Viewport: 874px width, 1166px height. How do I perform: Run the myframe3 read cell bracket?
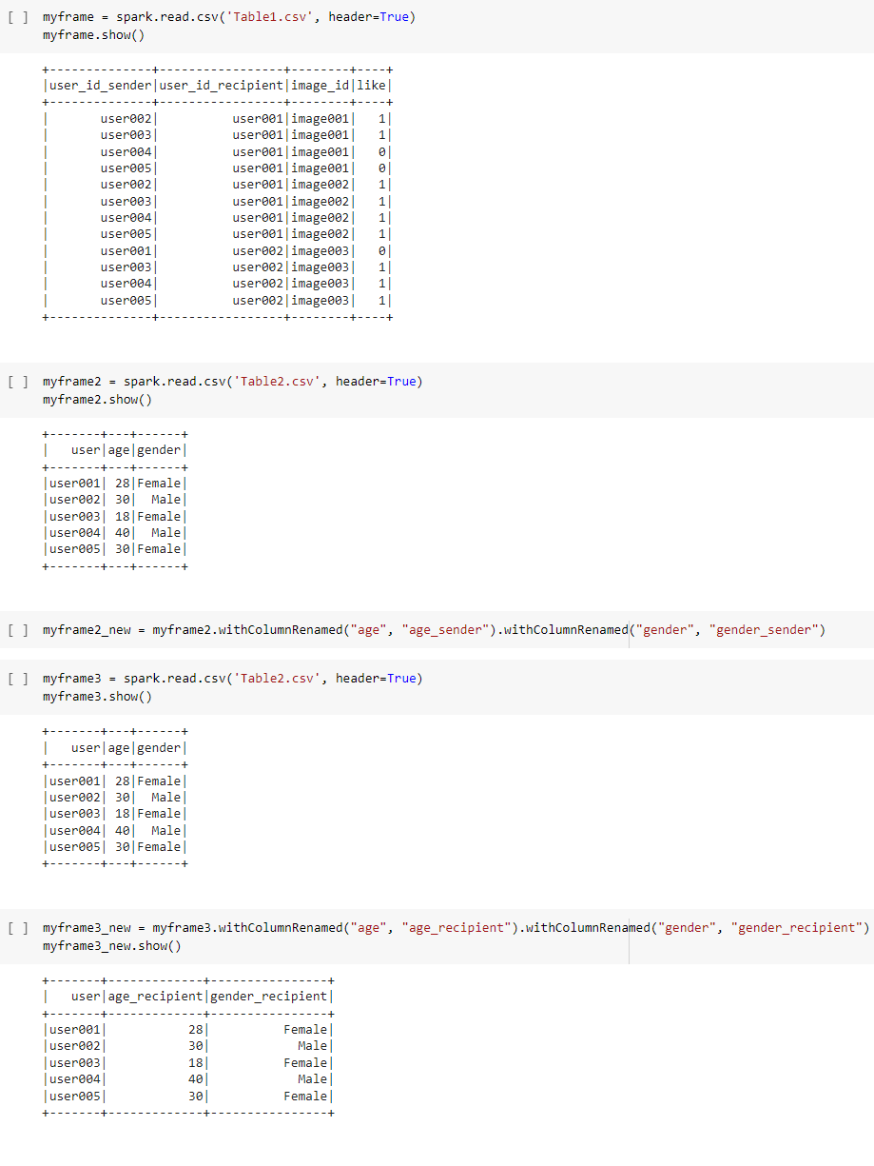pos(15,679)
